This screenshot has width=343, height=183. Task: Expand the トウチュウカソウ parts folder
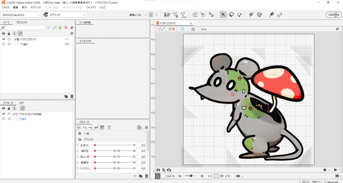point(15,39)
